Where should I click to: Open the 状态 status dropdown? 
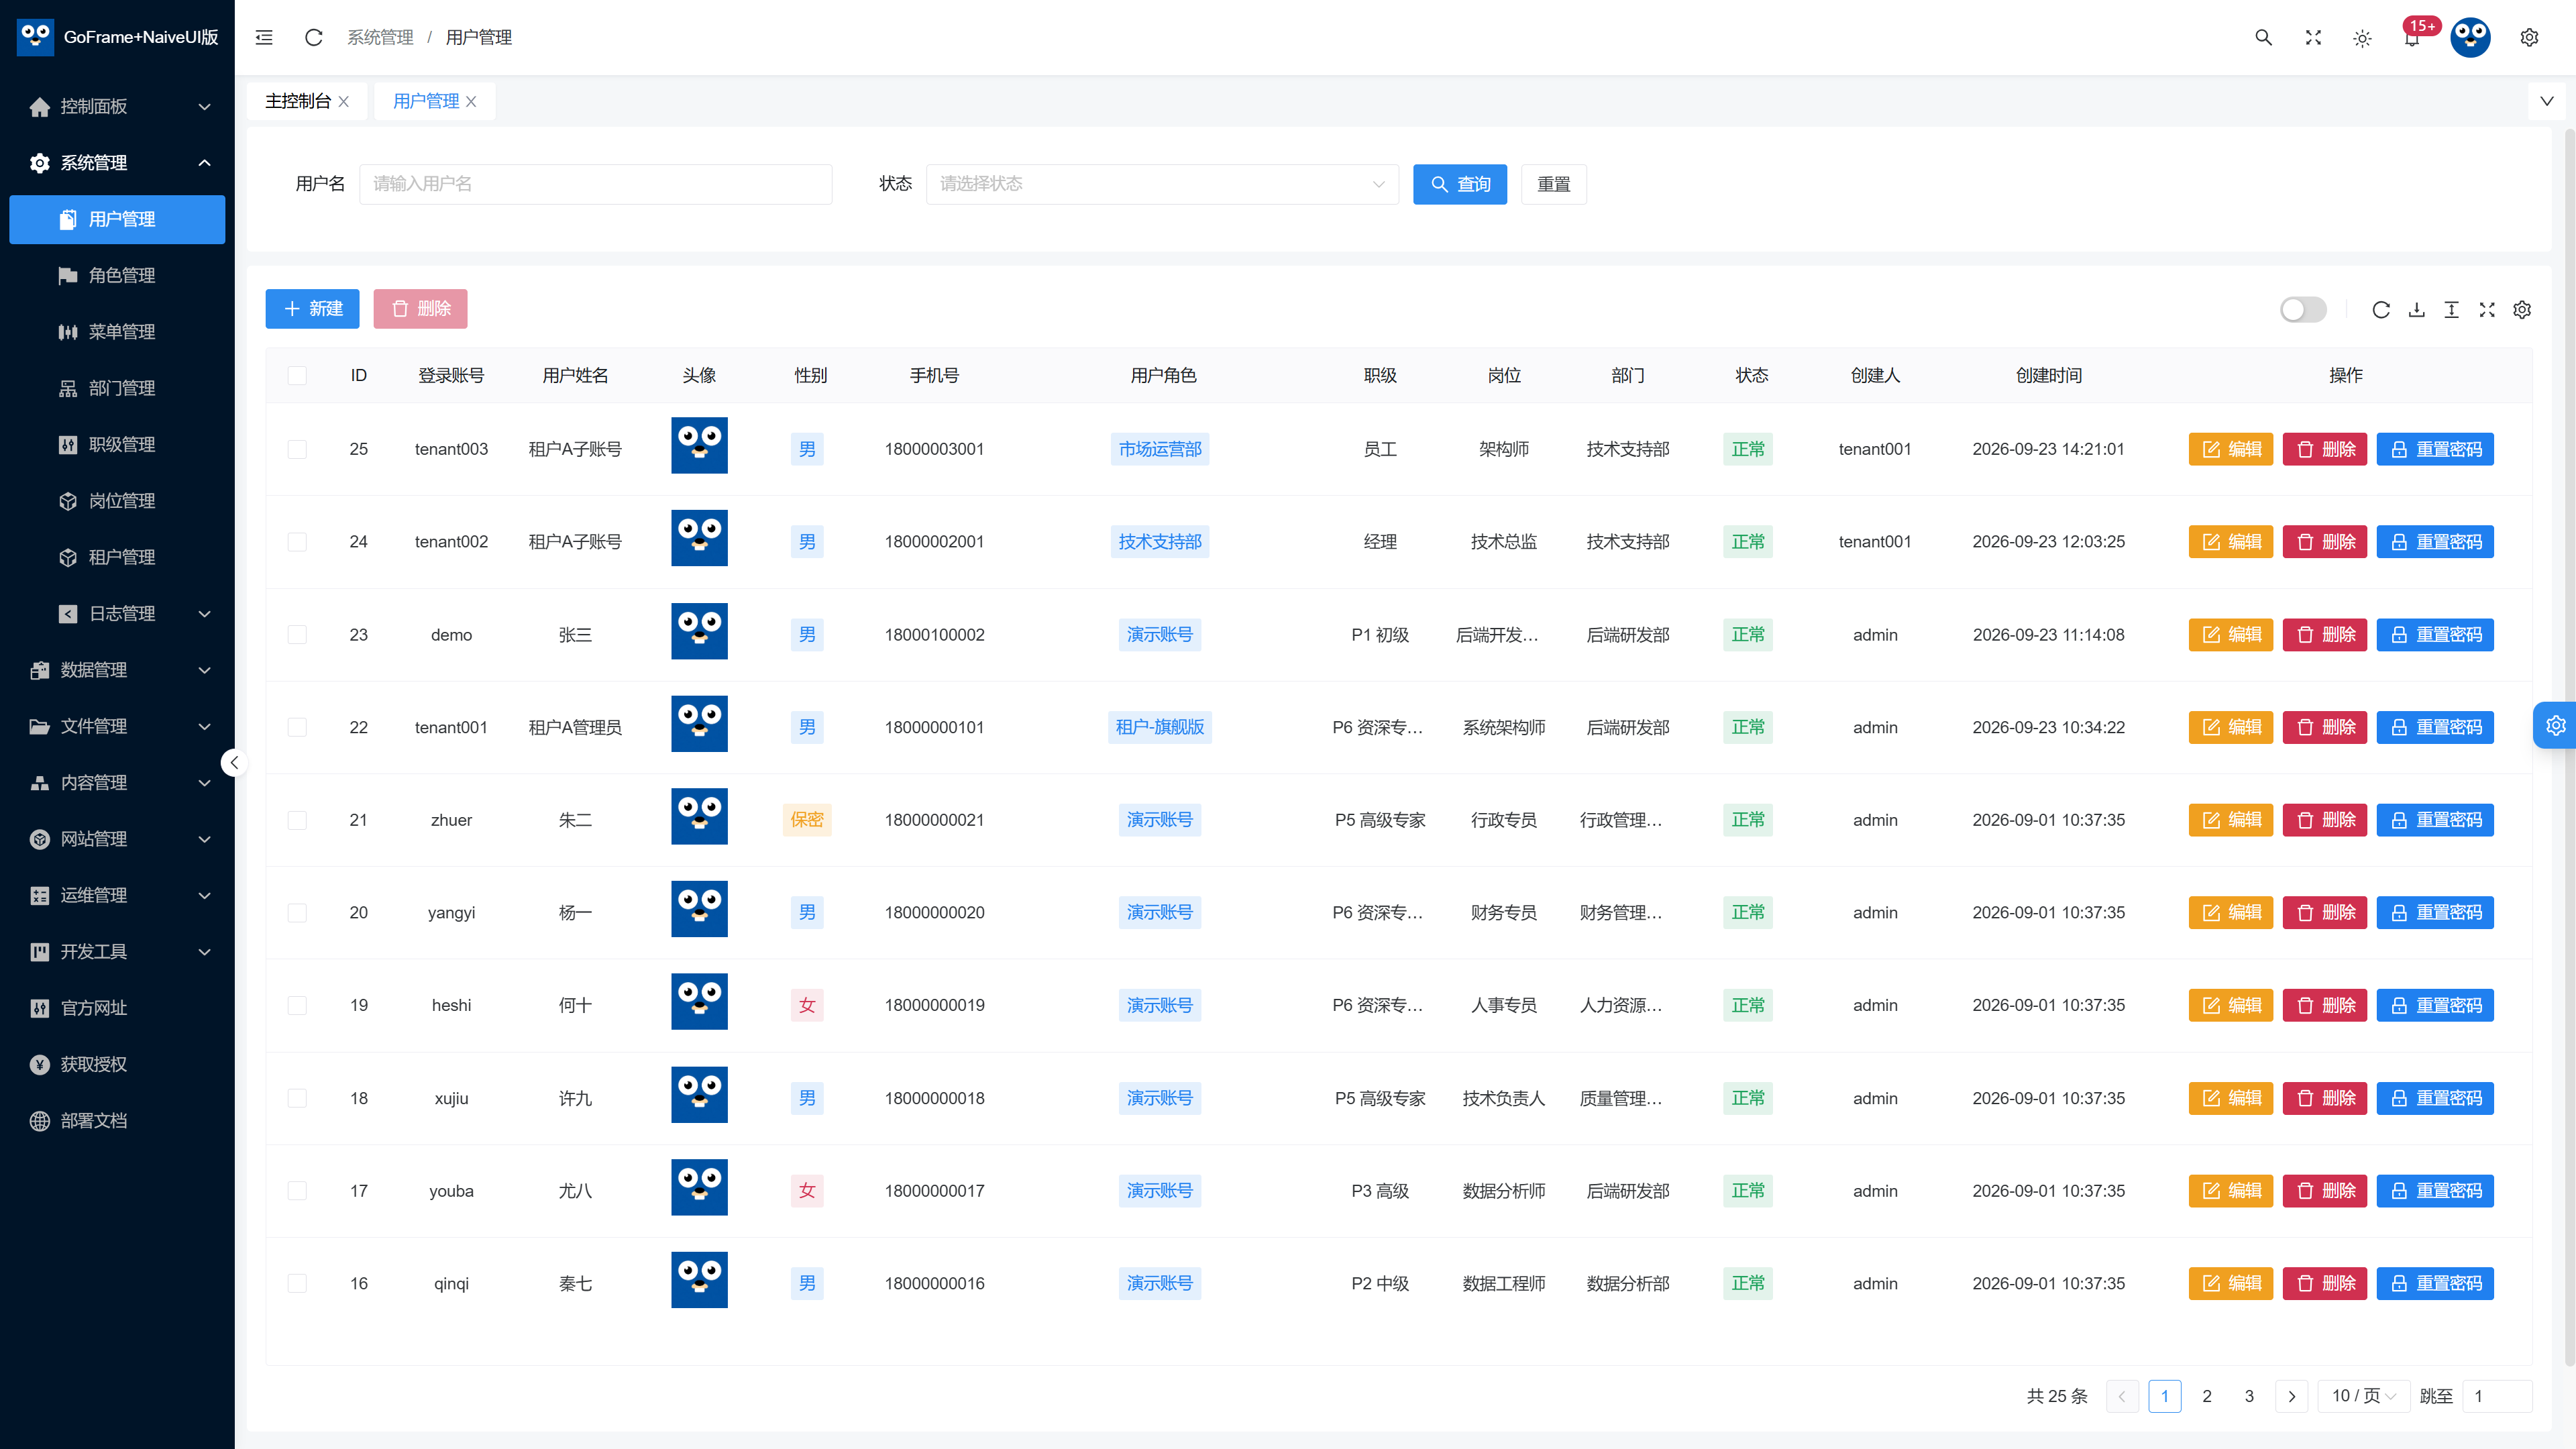click(x=1162, y=184)
